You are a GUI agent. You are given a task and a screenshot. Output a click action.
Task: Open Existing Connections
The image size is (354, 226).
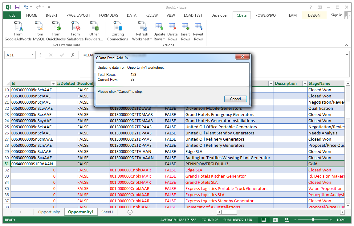click(117, 31)
